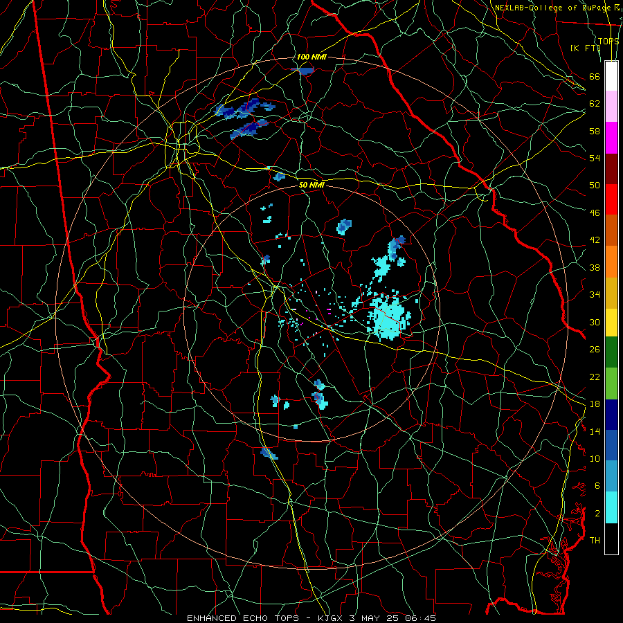
Task: Click the gold legend swatch
Action: tap(611, 293)
